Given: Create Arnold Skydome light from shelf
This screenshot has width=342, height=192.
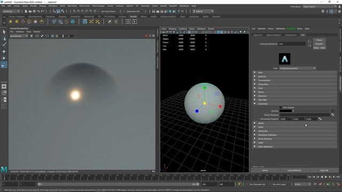Looking at the screenshot, I should pos(29,21).
